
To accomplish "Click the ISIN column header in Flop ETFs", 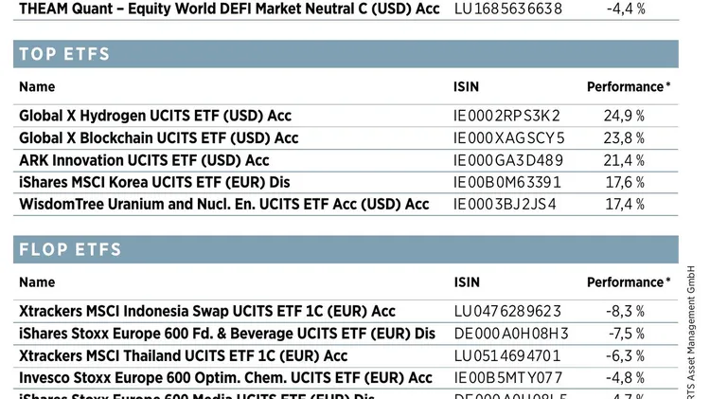I will [466, 282].
